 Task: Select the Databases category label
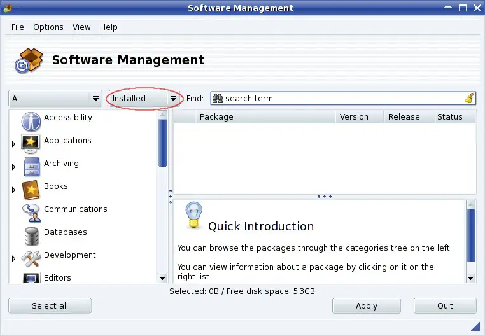pos(66,232)
